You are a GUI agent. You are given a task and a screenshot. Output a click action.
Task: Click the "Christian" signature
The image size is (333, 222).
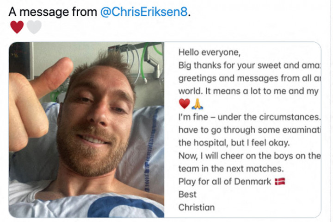[197, 207]
